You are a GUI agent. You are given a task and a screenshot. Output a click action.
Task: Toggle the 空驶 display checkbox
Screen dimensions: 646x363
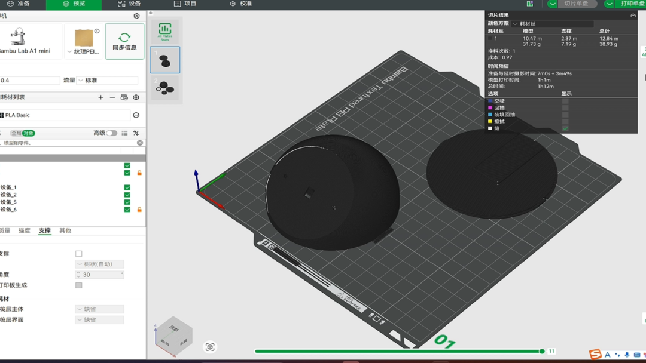(565, 101)
